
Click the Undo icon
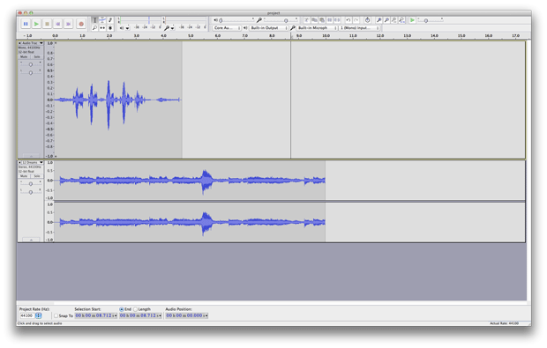(x=348, y=20)
